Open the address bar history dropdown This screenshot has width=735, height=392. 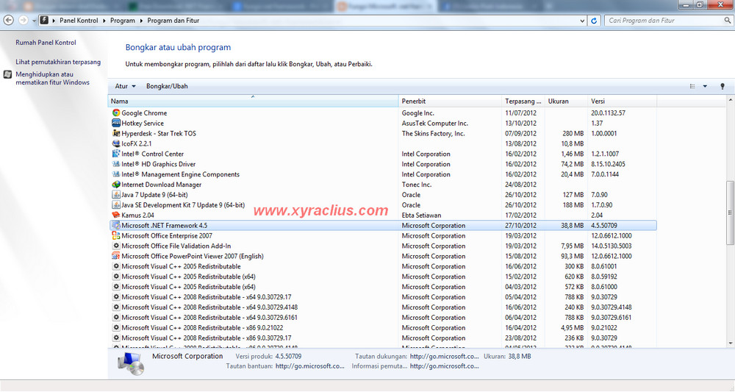pyautogui.click(x=582, y=21)
